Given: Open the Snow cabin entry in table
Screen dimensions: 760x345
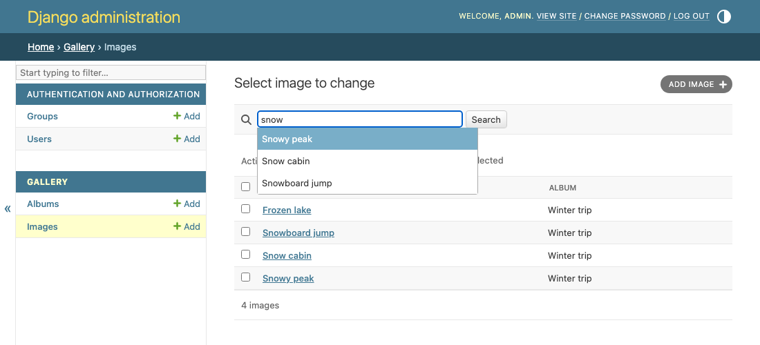Looking at the screenshot, I should (x=287, y=255).
